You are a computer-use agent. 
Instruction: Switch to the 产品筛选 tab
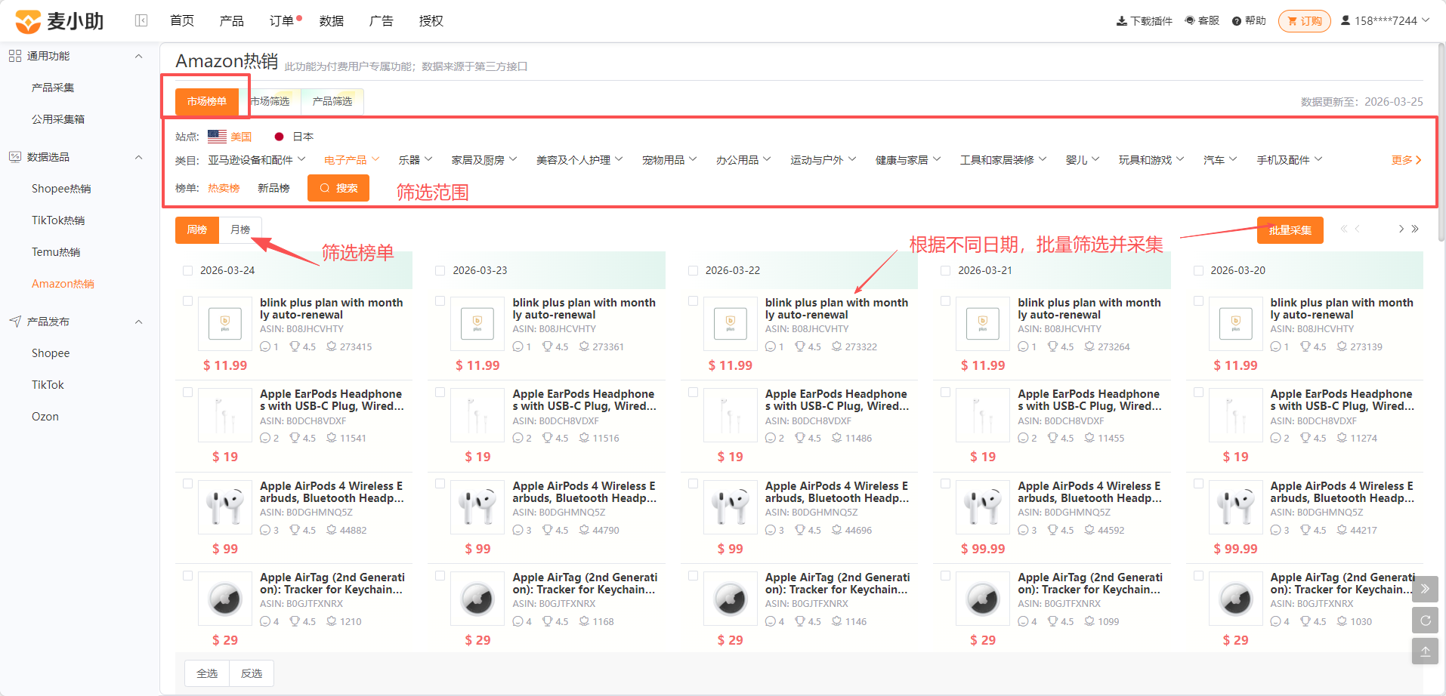(x=332, y=101)
